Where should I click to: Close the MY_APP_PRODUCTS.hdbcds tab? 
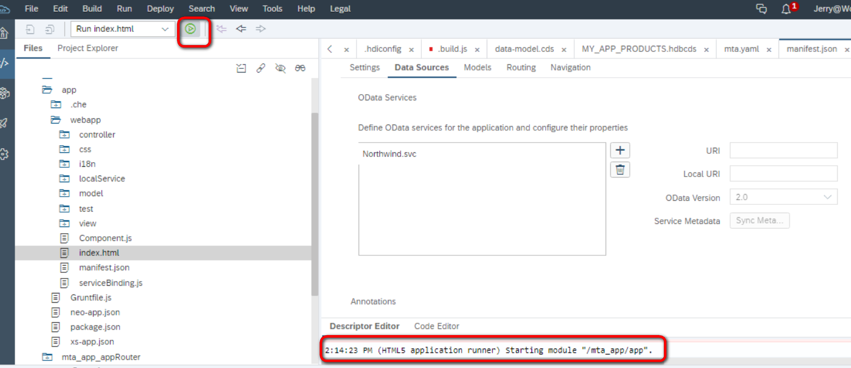point(706,50)
